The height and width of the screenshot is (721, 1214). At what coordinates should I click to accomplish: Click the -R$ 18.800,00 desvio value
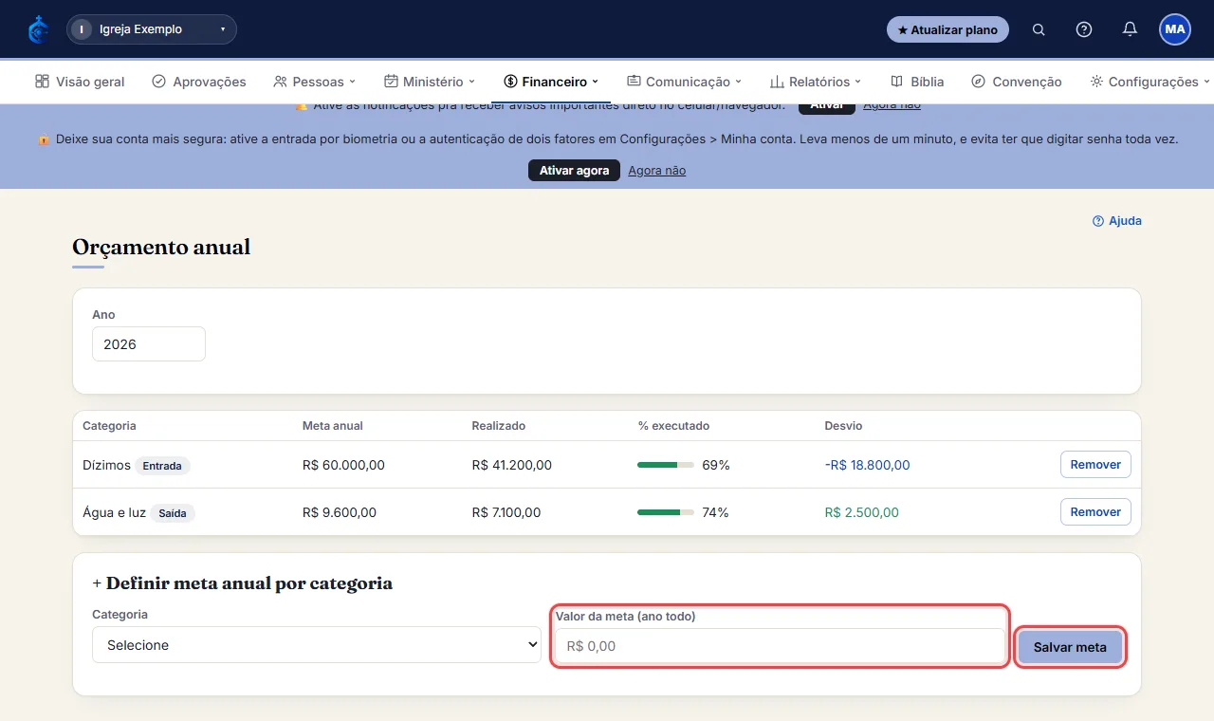[x=867, y=465]
